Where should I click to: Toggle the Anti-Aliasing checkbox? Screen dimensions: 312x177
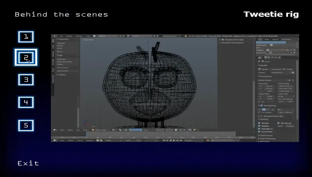(262, 106)
